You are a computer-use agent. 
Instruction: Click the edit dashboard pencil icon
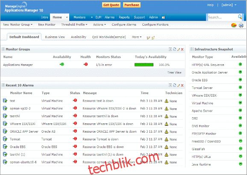148,38
